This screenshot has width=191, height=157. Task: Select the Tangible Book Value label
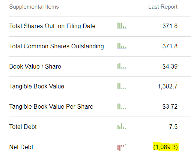(37, 87)
